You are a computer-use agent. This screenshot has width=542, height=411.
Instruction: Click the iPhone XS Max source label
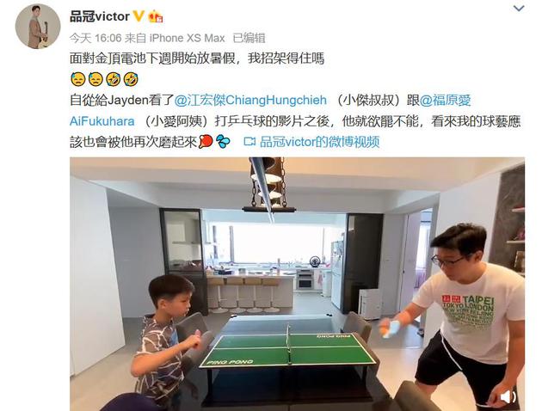[x=187, y=38]
